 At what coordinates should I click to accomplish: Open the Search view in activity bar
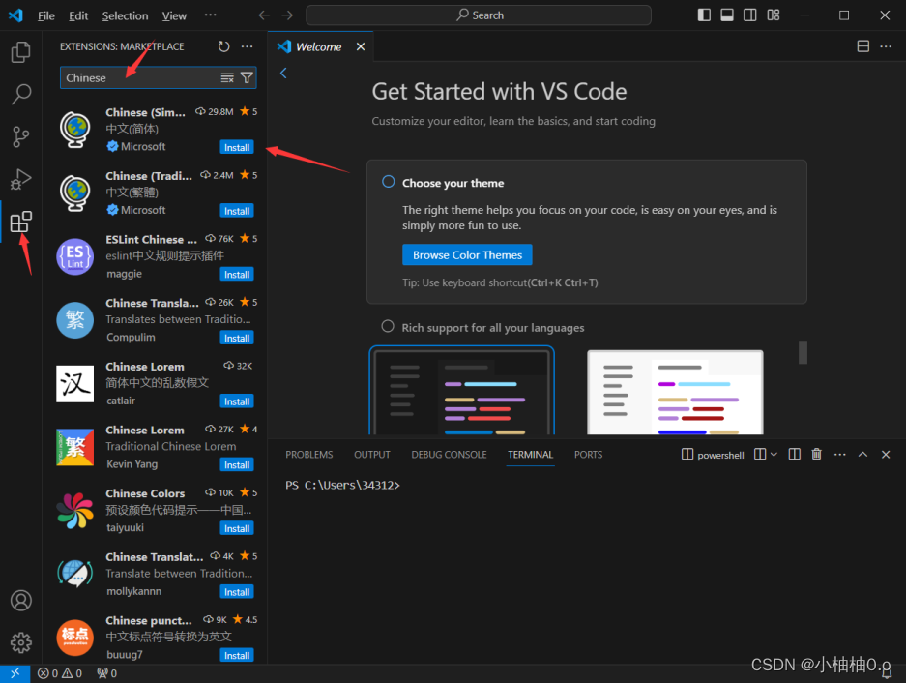(x=21, y=94)
